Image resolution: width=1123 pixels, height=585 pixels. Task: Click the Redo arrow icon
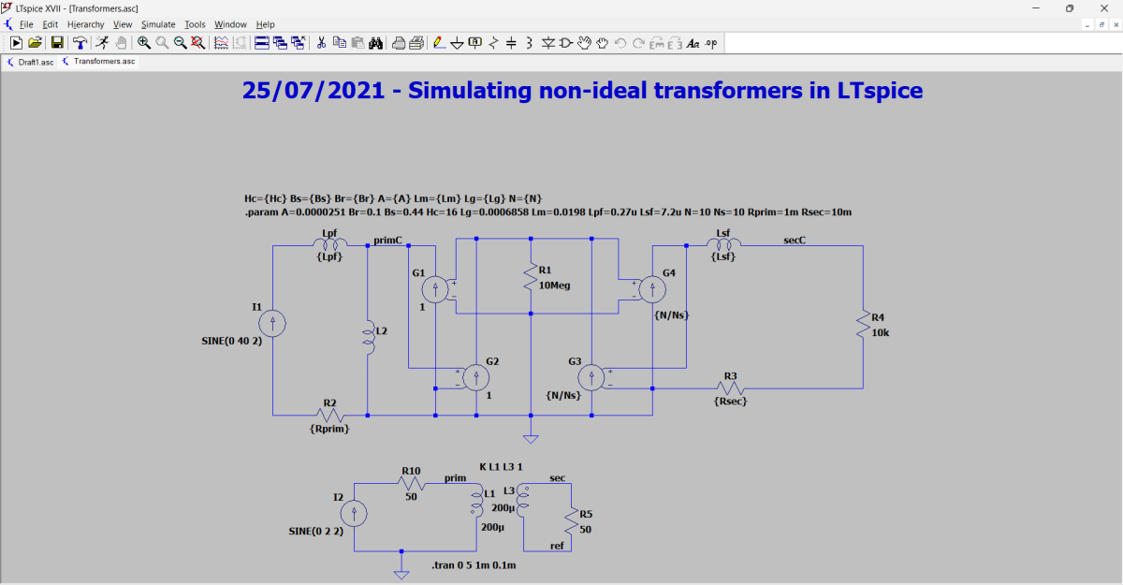638,42
